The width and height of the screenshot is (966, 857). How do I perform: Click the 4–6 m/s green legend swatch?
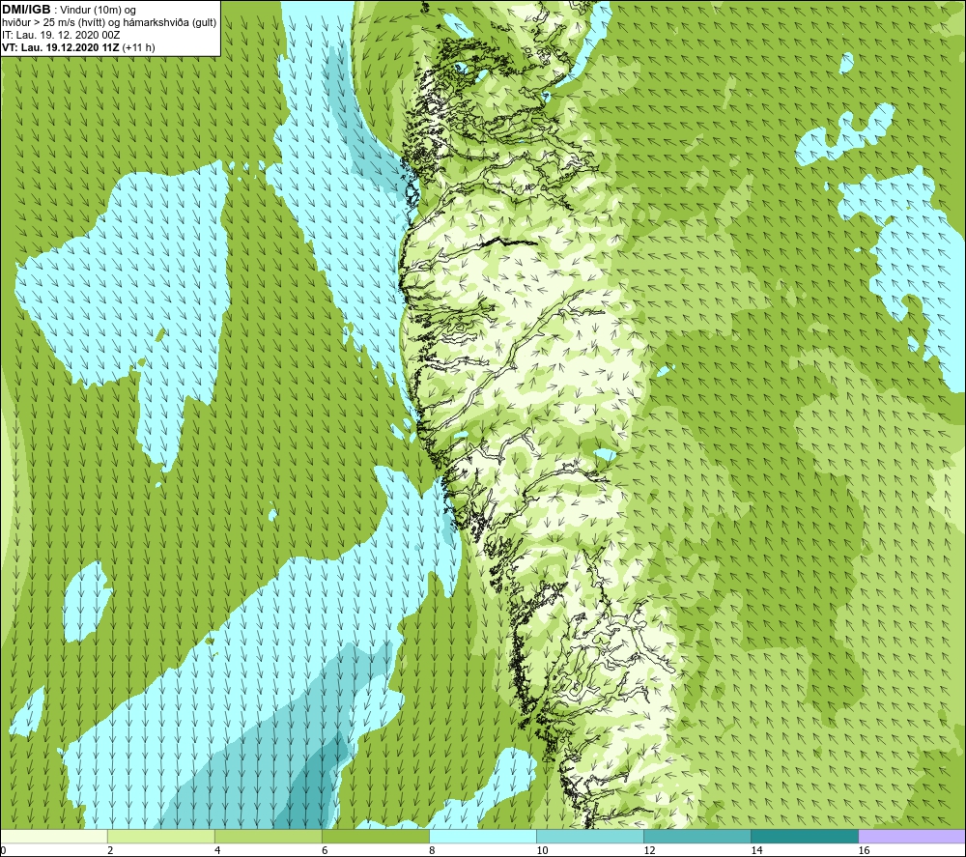(x=269, y=837)
